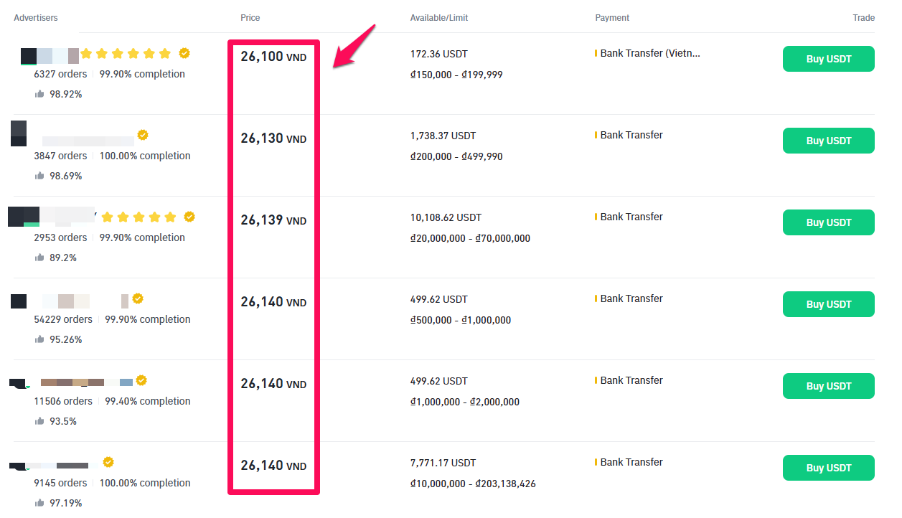The width and height of the screenshot is (902, 518).
Task: Open avatar of the 6327-orders advertiser
Action: point(29,56)
